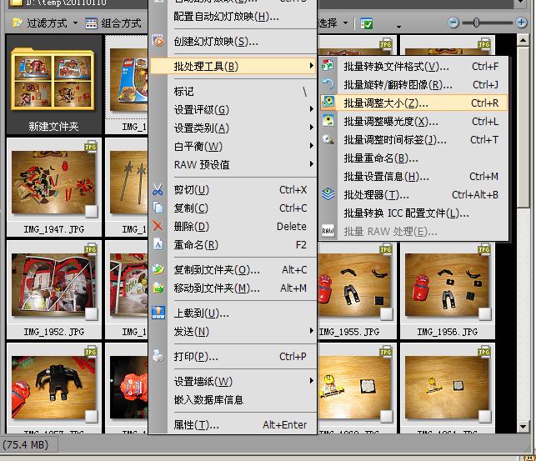The image size is (536, 461).
Task: Expand the 设置评级(G) submenu
Action: pos(311,109)
